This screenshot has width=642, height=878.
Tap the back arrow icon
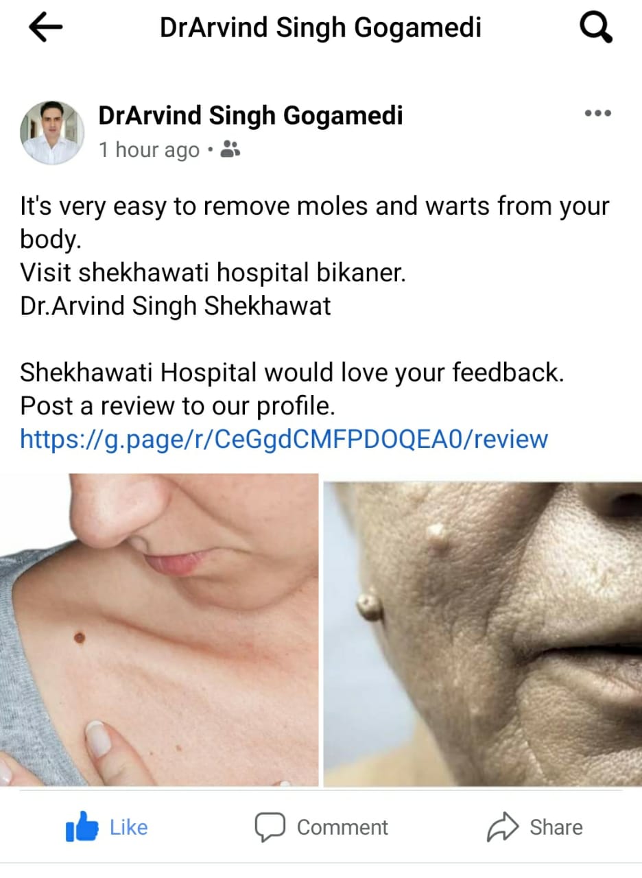(x=45, y=28)
